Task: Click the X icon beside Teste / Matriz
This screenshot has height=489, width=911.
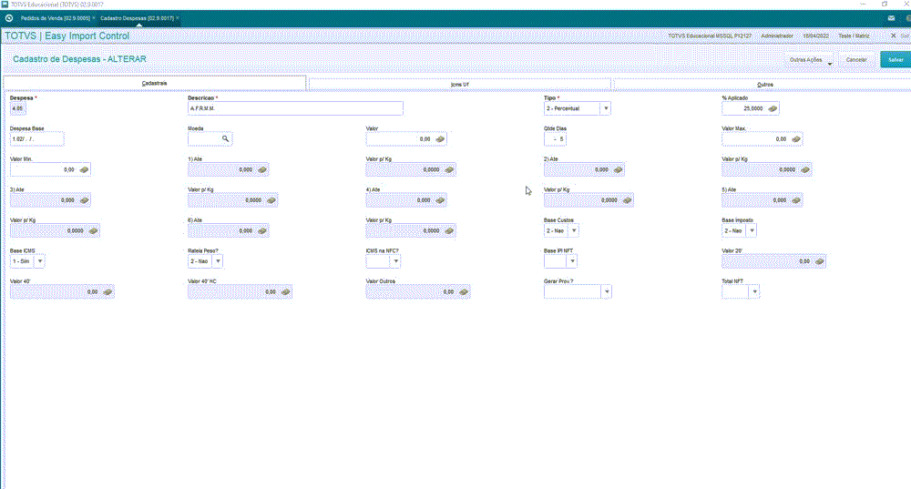Action: [894, 36]
